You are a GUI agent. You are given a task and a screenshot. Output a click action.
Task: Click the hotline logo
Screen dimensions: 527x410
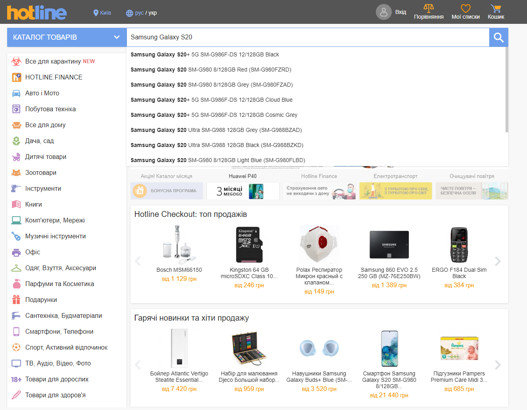pos(37,13)
